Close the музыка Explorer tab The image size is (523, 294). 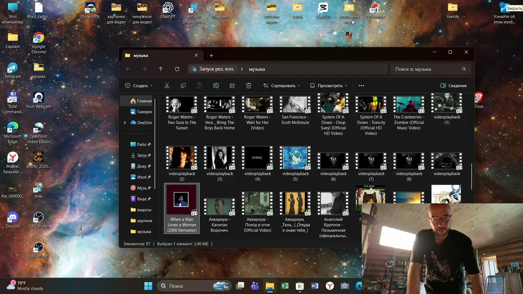(x=196, y=56)
